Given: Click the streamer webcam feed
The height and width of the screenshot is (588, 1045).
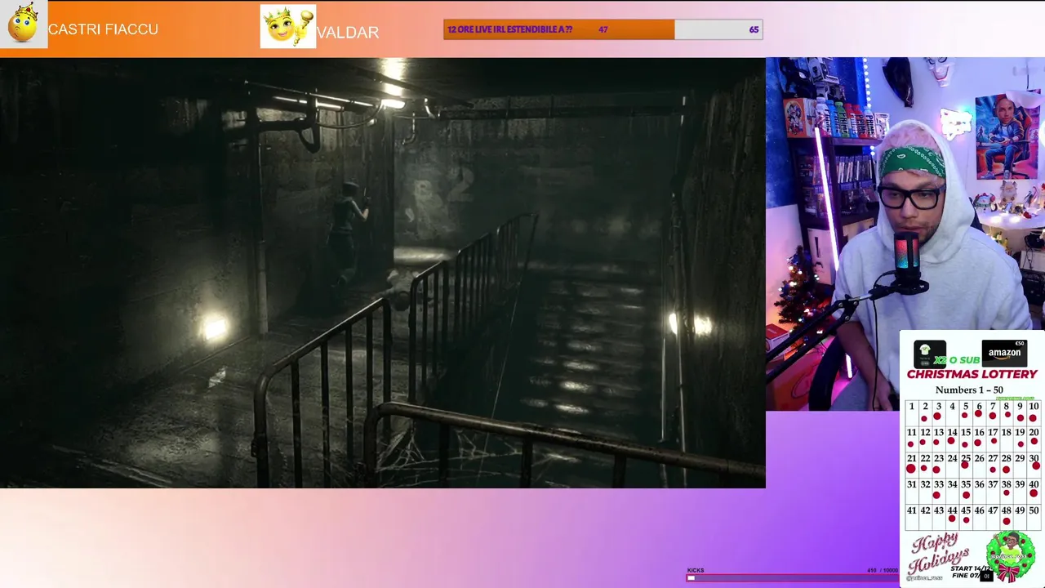Looking at the screenshot, I should 905,234.
